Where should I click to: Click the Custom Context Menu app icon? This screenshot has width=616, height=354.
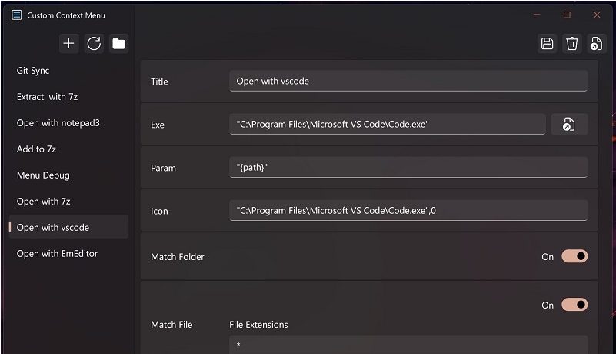click(17, 15)
